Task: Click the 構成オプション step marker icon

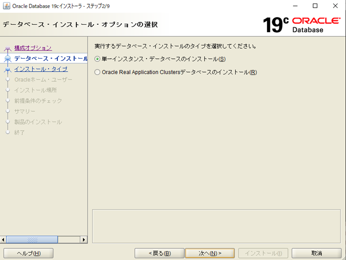Action: [x=8, y=49]
